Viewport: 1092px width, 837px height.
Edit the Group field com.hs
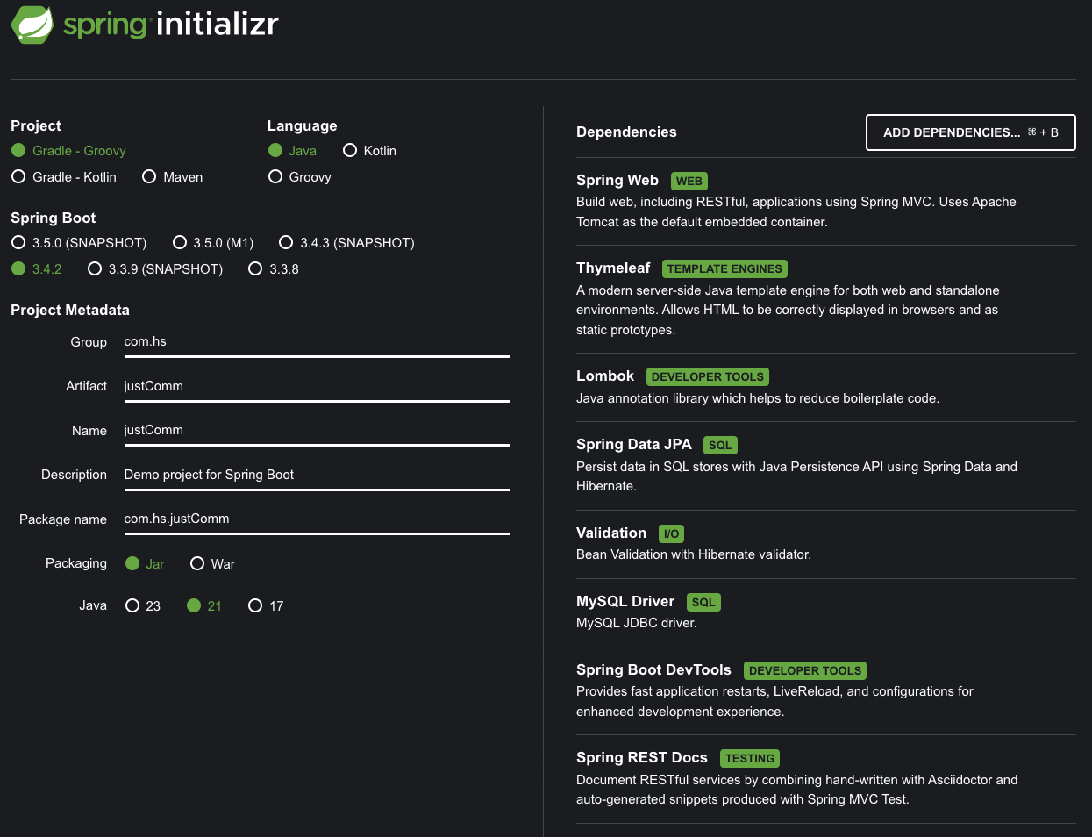(317, 342)
